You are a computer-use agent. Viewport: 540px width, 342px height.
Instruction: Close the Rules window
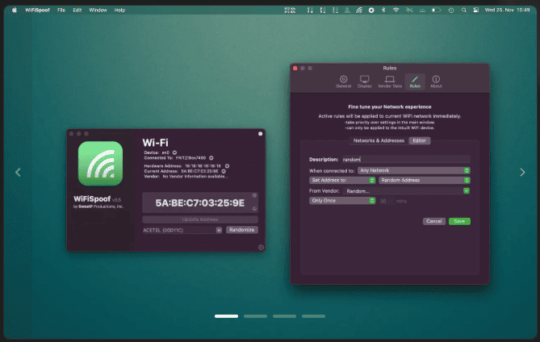295,68
